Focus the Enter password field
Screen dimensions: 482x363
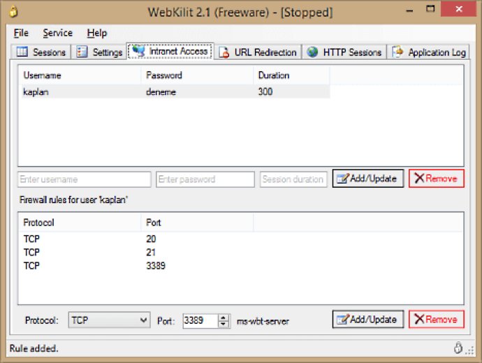[x=205, y=179]
